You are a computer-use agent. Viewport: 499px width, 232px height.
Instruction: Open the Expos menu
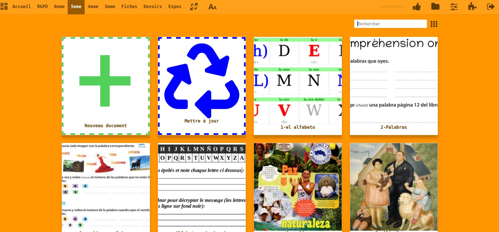tap(175, 7)
